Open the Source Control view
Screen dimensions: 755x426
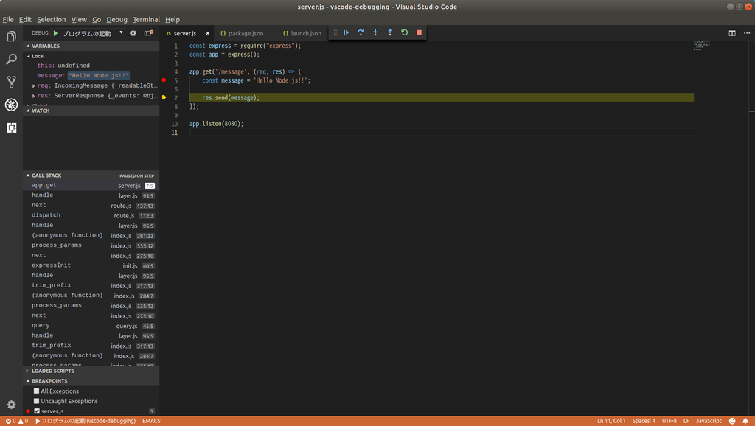(x=11, y=82)
